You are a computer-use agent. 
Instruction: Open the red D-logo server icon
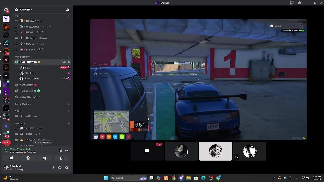[x=6, y=67]
